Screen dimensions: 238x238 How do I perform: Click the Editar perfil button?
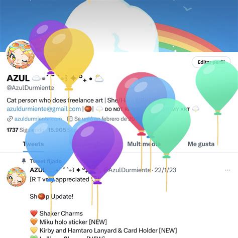point(211,62)
